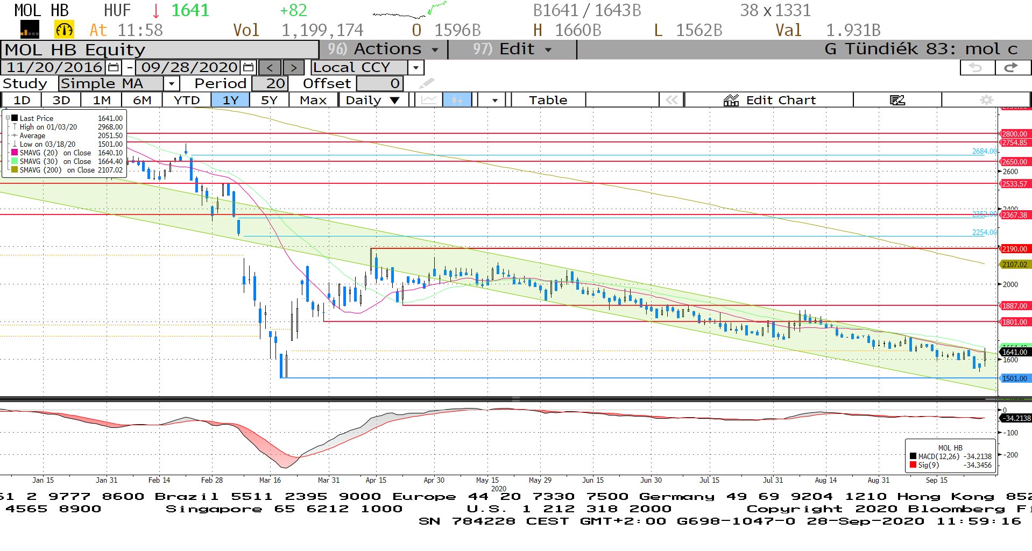Screen dimensions: 1032x551
Task: Select the 1D range tab
Action: [x=22, y=100]
